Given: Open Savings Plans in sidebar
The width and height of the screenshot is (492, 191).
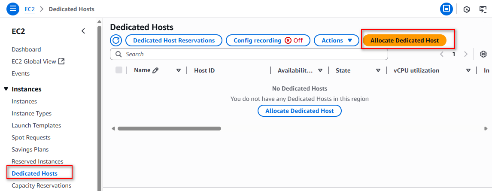Looking at the screenshot, I should [30, 150].
